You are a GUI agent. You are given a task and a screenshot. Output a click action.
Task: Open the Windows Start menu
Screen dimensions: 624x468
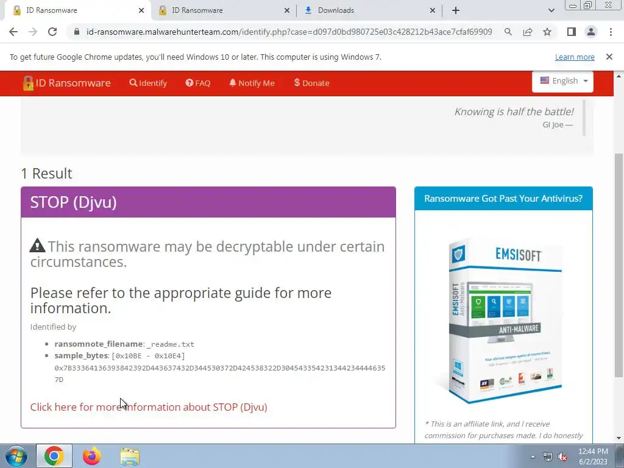click(x=16, y=456)
